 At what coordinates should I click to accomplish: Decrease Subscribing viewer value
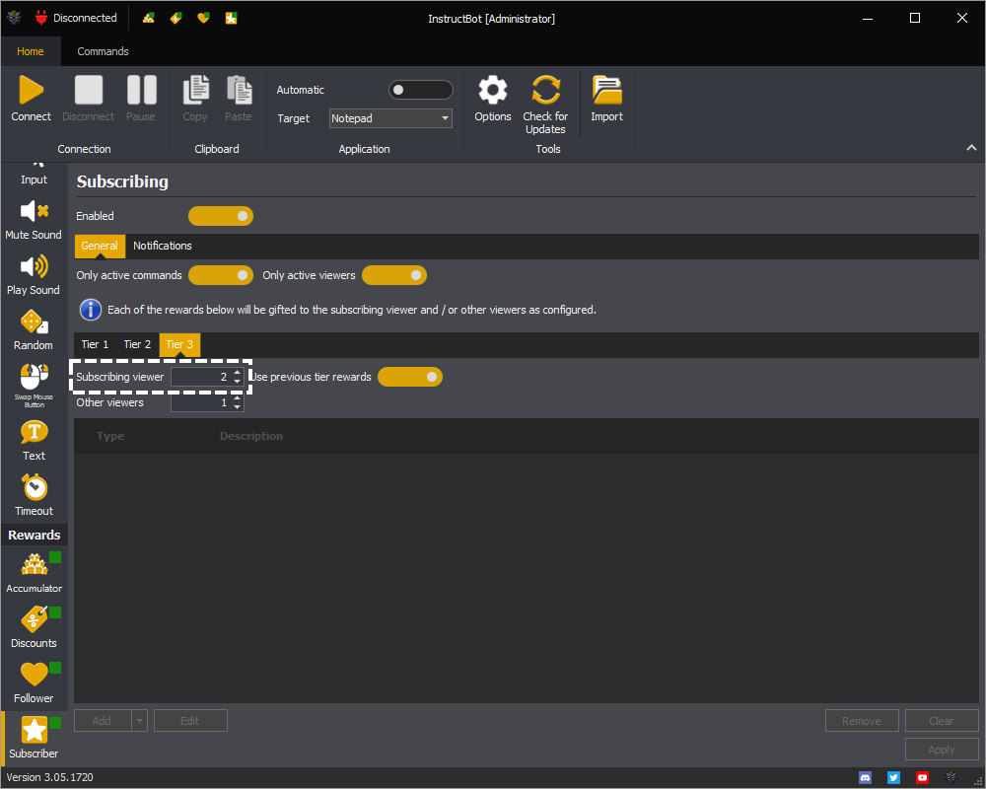(x=237, y=382)
